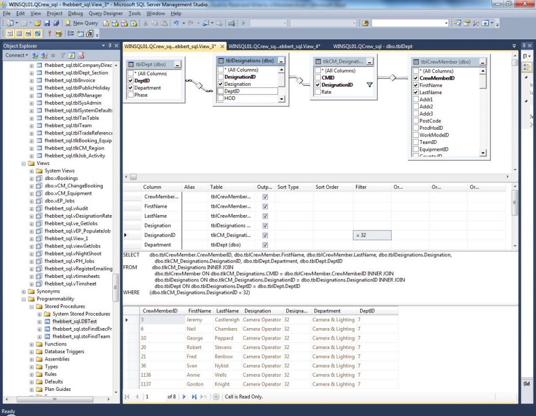Click the filter funnel icon on DesignationID
The height and width of the screenshot is (416, 536).
click(370, 84)
